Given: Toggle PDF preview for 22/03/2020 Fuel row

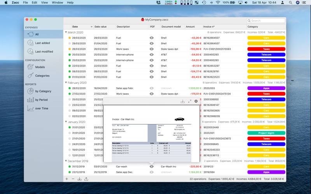Looking at the screenshot, I should pyautogui.click(x=152, y=66).
